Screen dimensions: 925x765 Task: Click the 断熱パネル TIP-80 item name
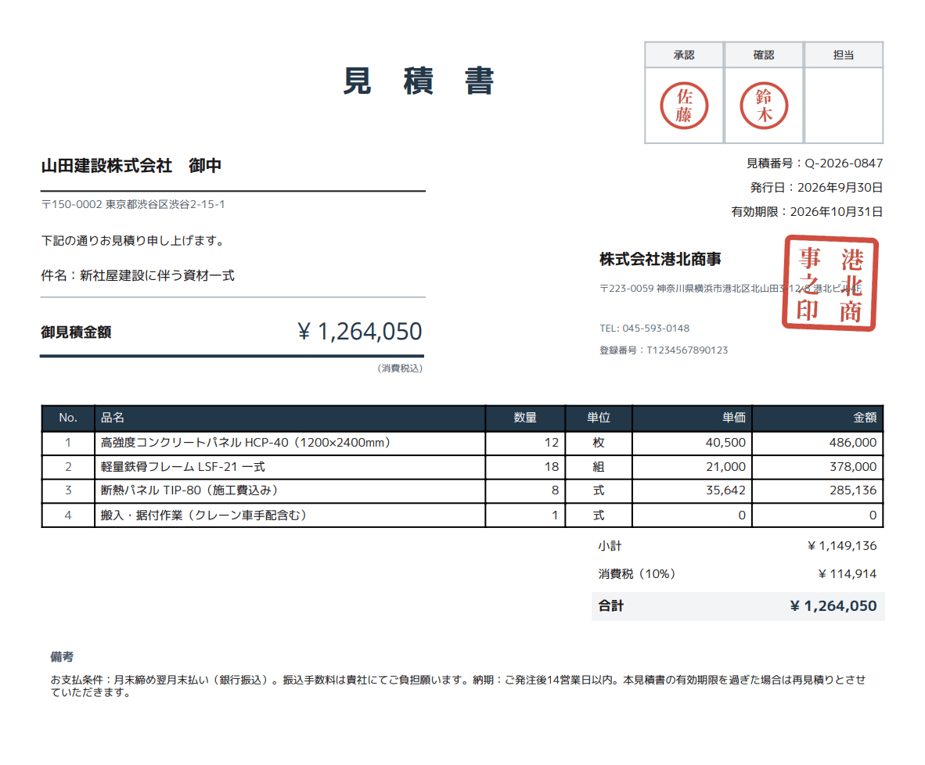(189, 490)
